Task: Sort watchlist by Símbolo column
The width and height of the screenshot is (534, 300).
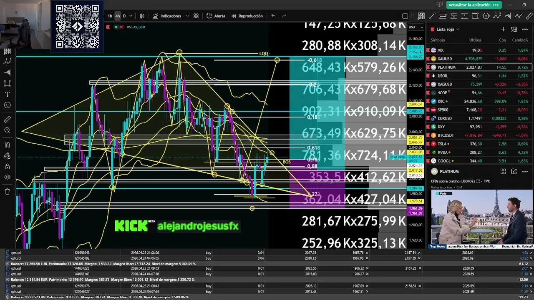Action: [x=438, y=40]
